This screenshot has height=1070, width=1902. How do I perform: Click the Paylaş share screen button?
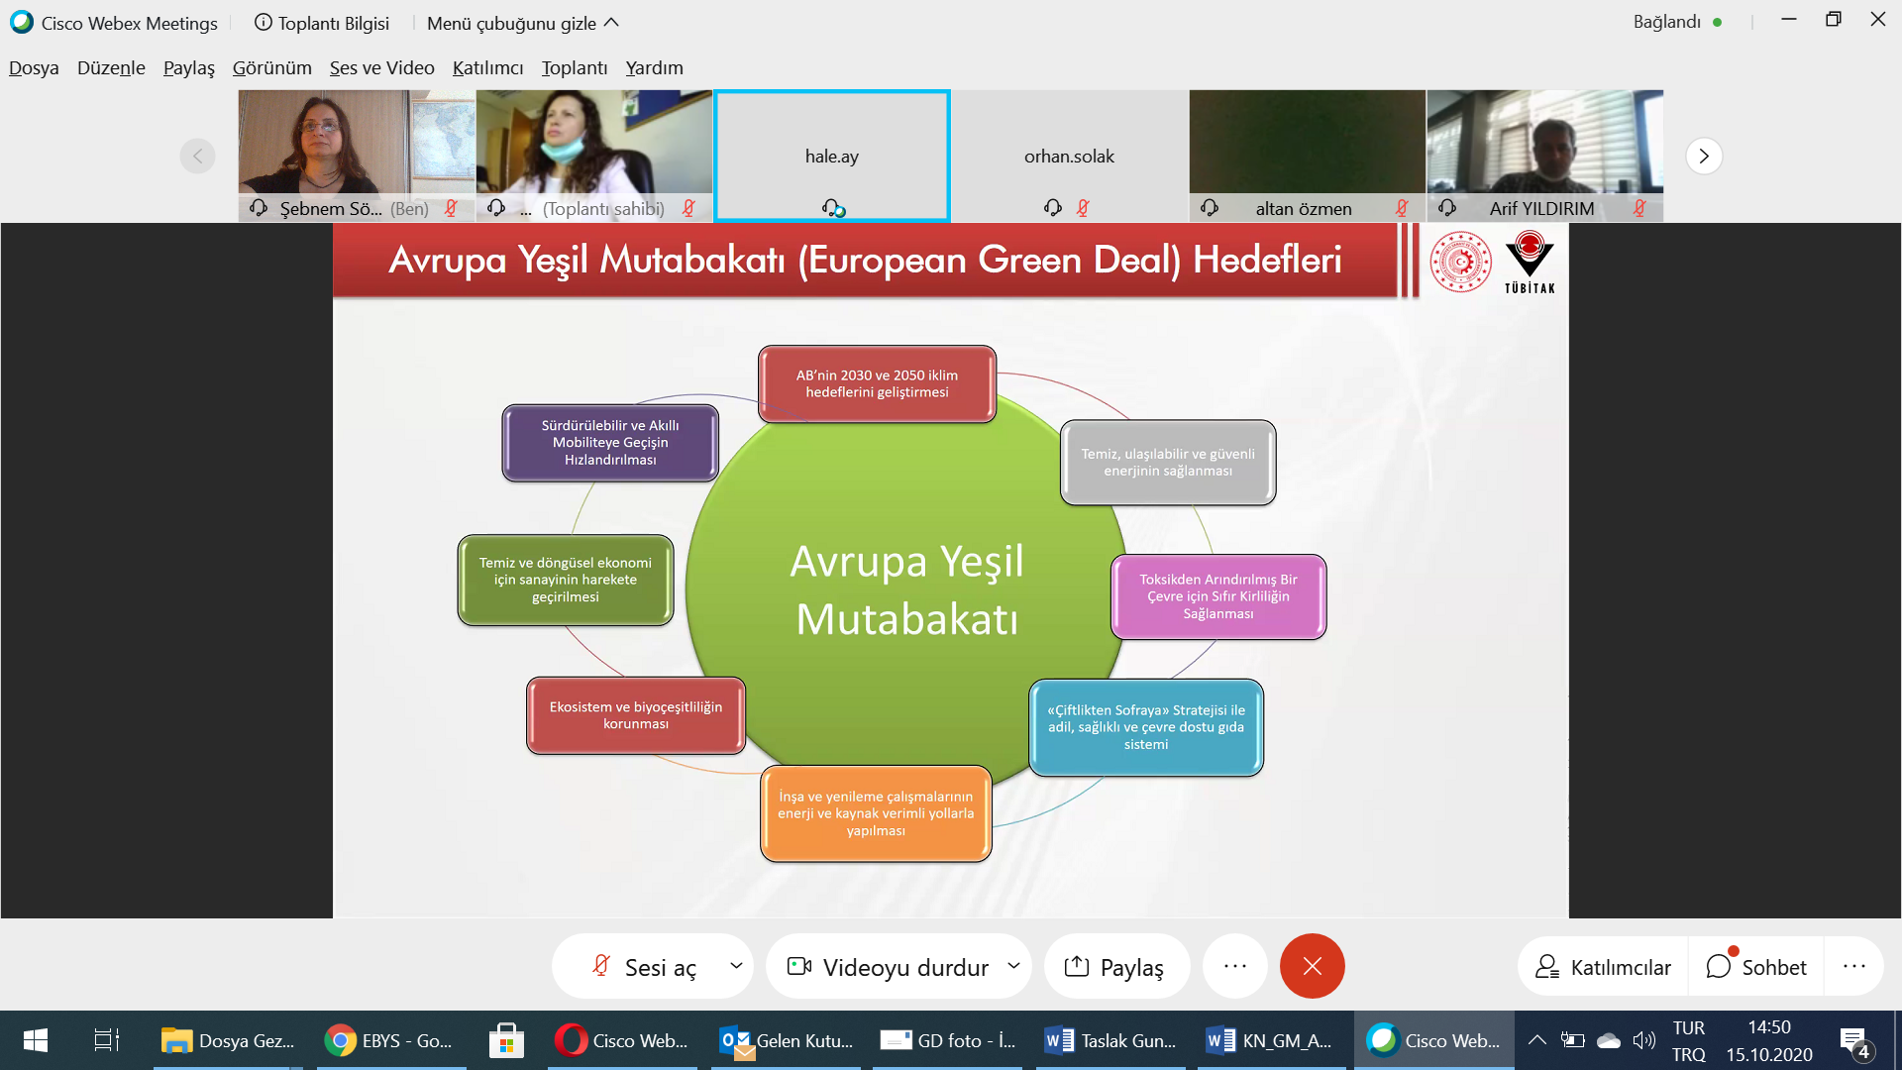click(1115, 967)
